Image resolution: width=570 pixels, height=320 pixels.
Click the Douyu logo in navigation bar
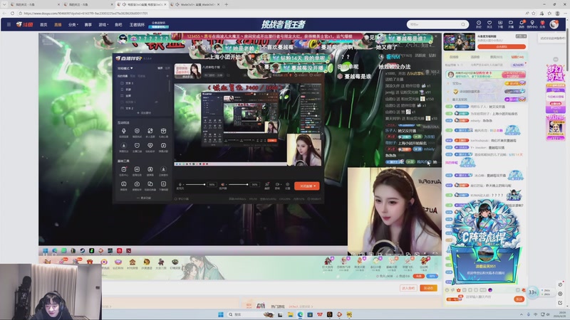pos(25,25)
